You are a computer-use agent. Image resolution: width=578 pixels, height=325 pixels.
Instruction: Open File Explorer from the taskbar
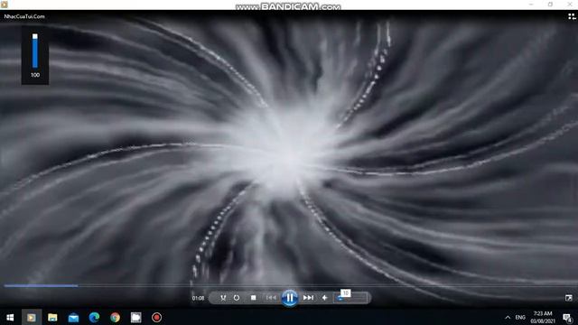(52, 317)
